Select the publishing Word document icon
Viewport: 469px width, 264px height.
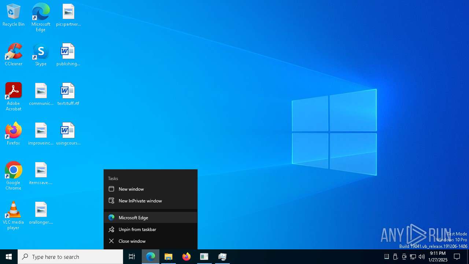click(x=68, y=55)
